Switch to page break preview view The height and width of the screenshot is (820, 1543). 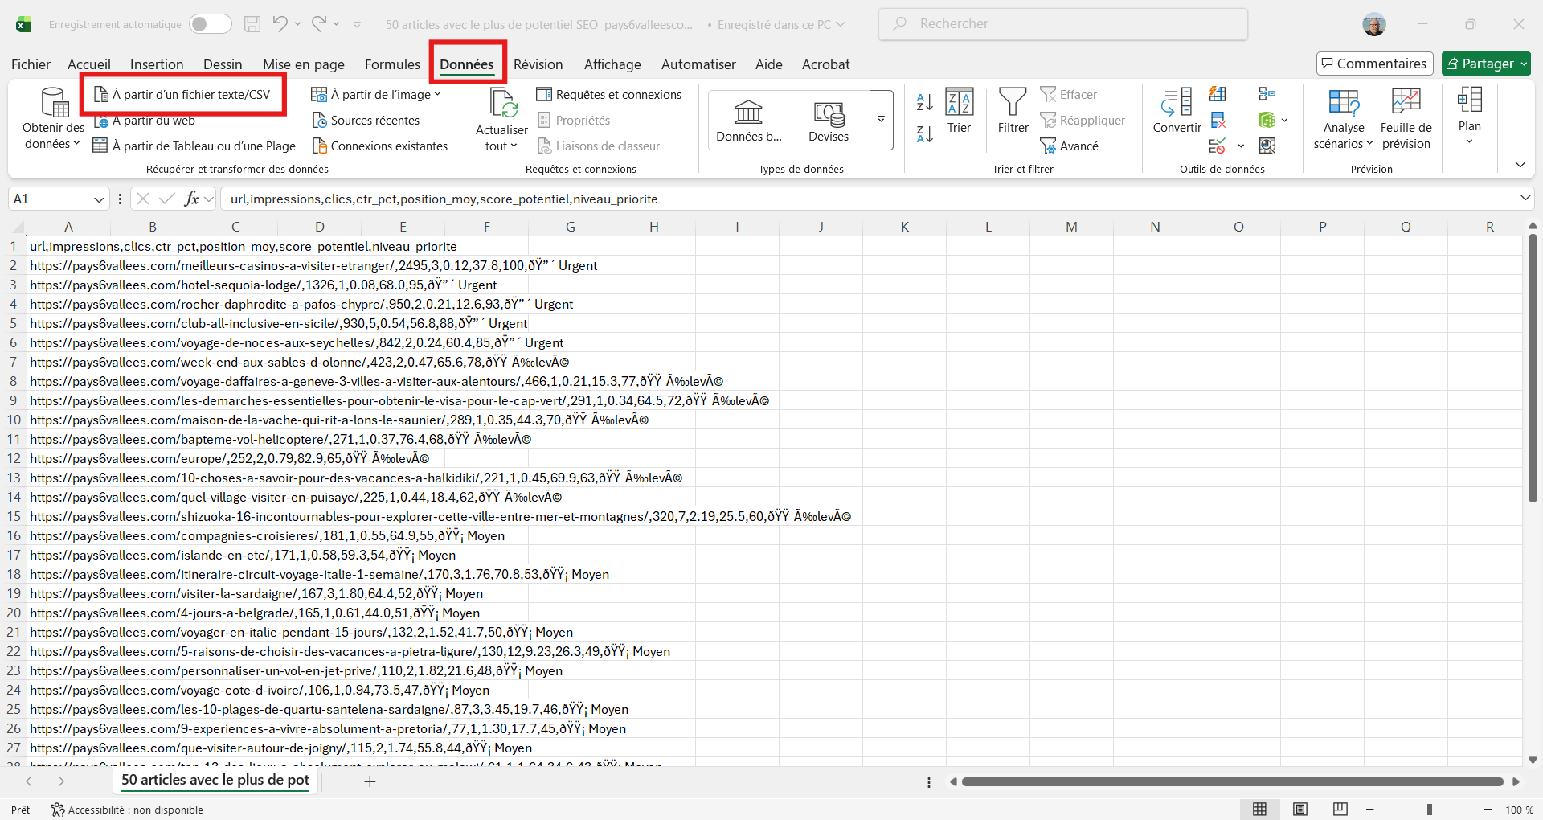pyautogui.click(x=1340, y=810)
